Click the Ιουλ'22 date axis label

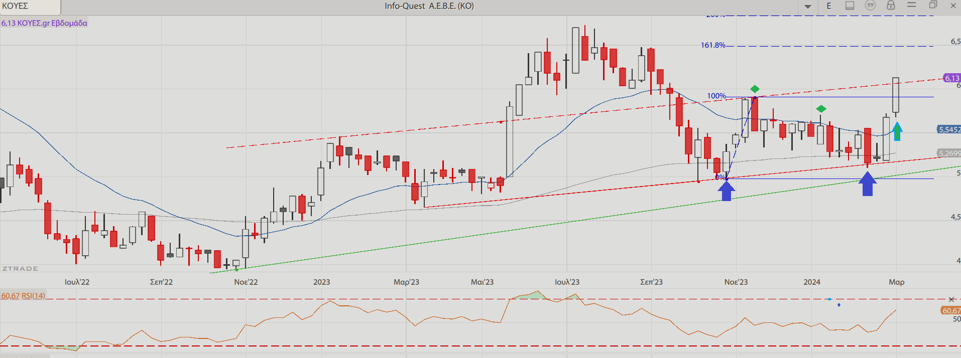point(77,282)
